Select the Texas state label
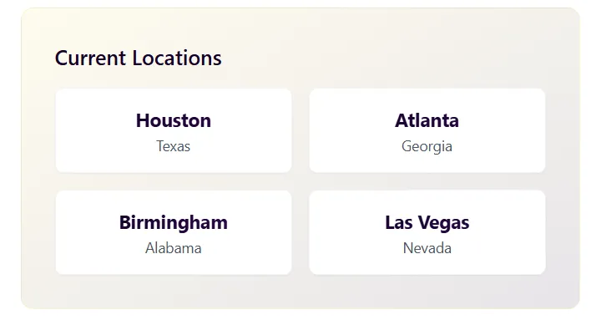The image size is (596, 320). click(x=174, y=146)
